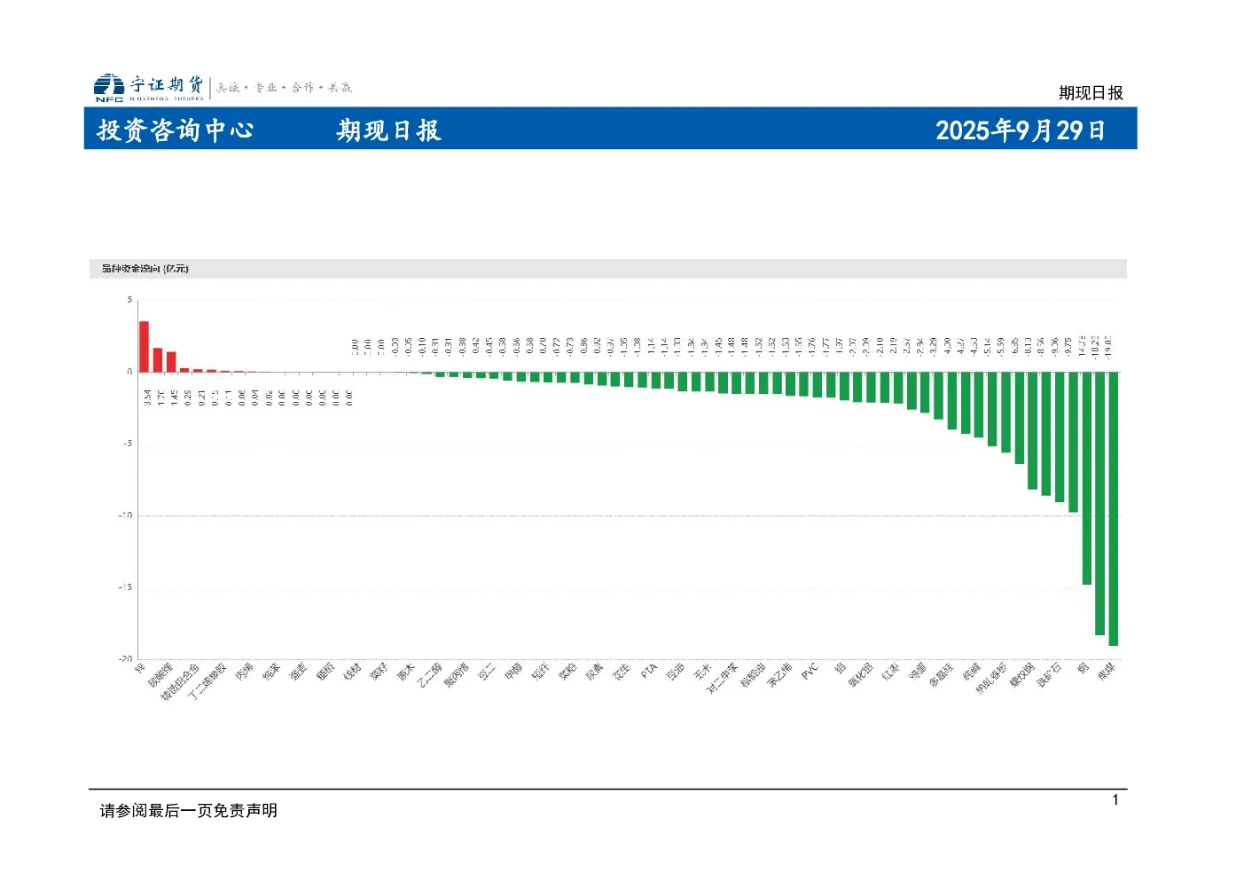Click the x-axis label '红枣'
1244x881 pixels.
[x=890, y=672]
